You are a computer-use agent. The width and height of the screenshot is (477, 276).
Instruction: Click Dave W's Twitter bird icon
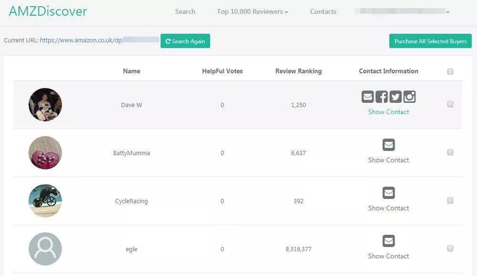[x=396, y=97]
